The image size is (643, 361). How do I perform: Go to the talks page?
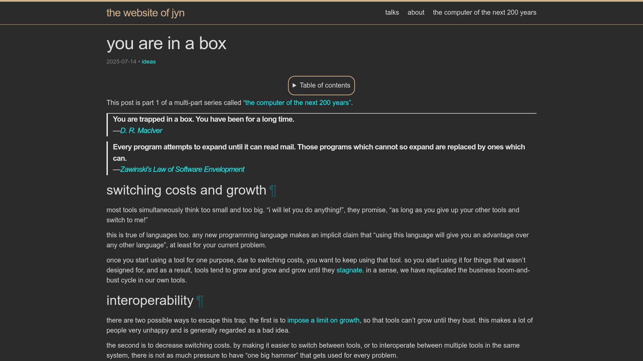point(392,12)
